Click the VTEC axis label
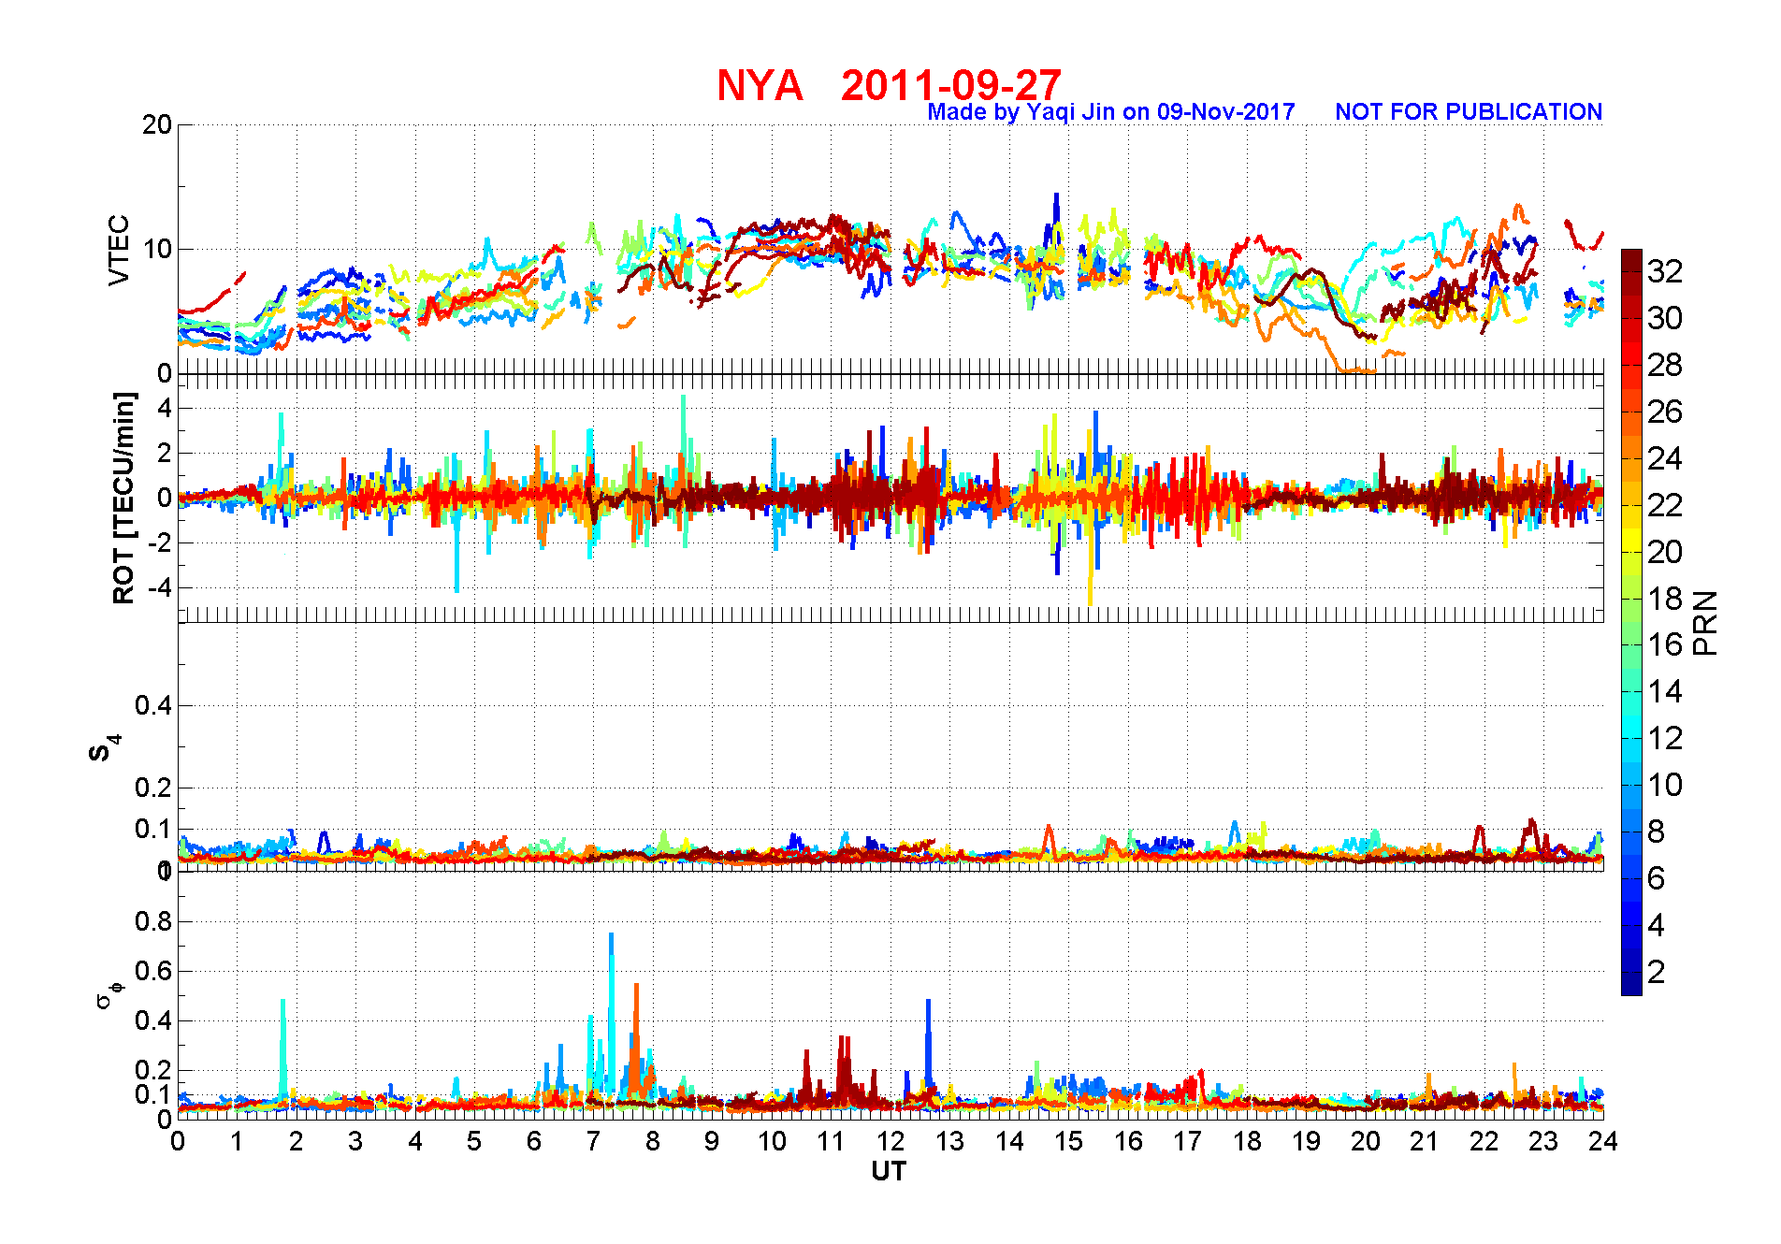This screenshot has height=1244, width=1781. 119,250
